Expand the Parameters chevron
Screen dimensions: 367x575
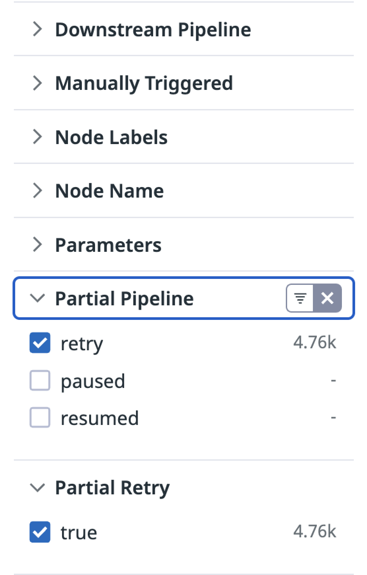click(x=38, y=245)
